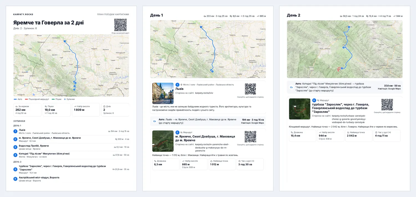416x197 pixels.
Task: Click the День 2 route map
Action: click(x=345, y=49)
